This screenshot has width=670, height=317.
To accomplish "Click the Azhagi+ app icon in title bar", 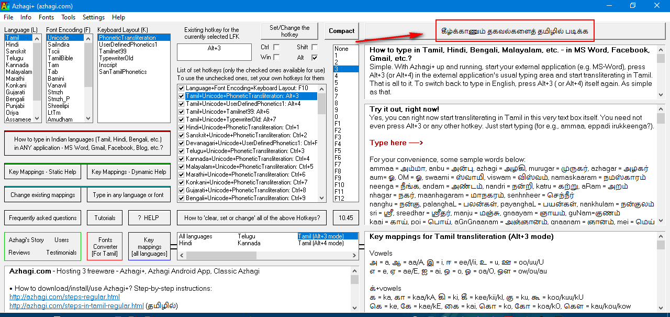I will [5, 5].
